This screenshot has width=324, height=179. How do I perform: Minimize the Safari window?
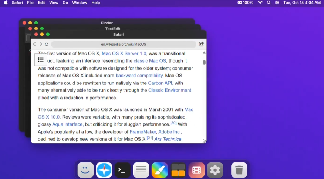click(42, 34)
